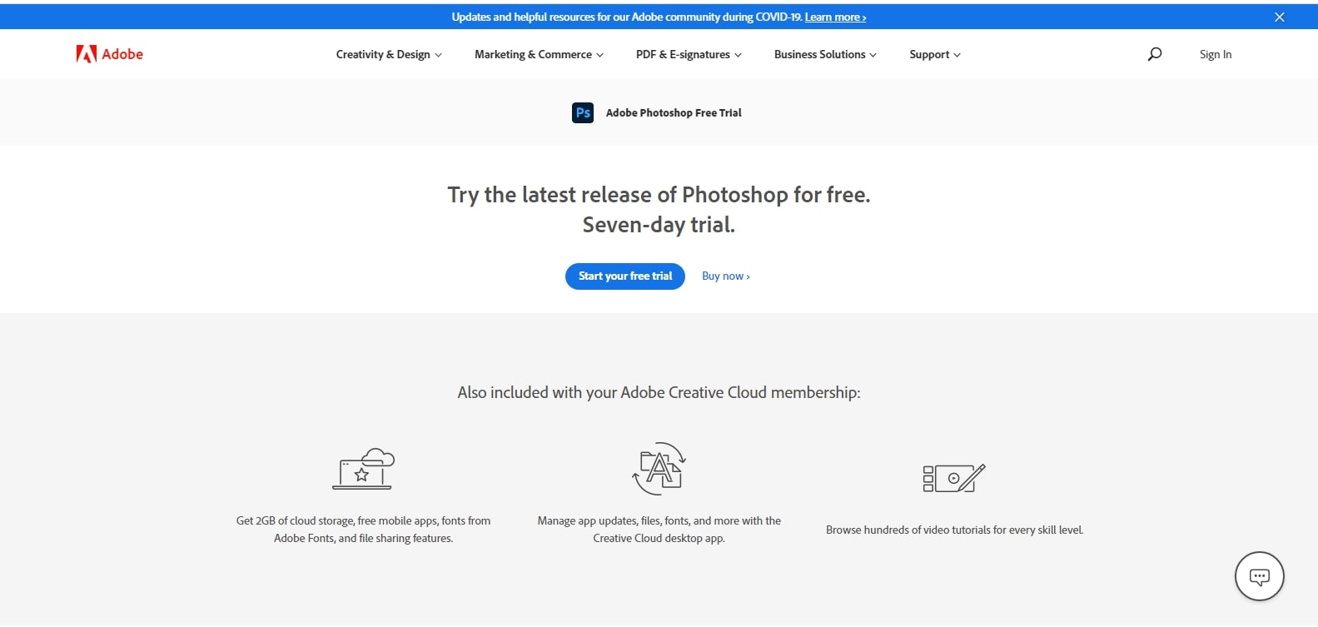
Task: Click the video tutorials icon
Action: [x=954, y=478]
